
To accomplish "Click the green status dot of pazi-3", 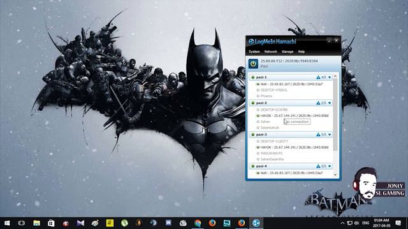I will [x=252, y=134].
